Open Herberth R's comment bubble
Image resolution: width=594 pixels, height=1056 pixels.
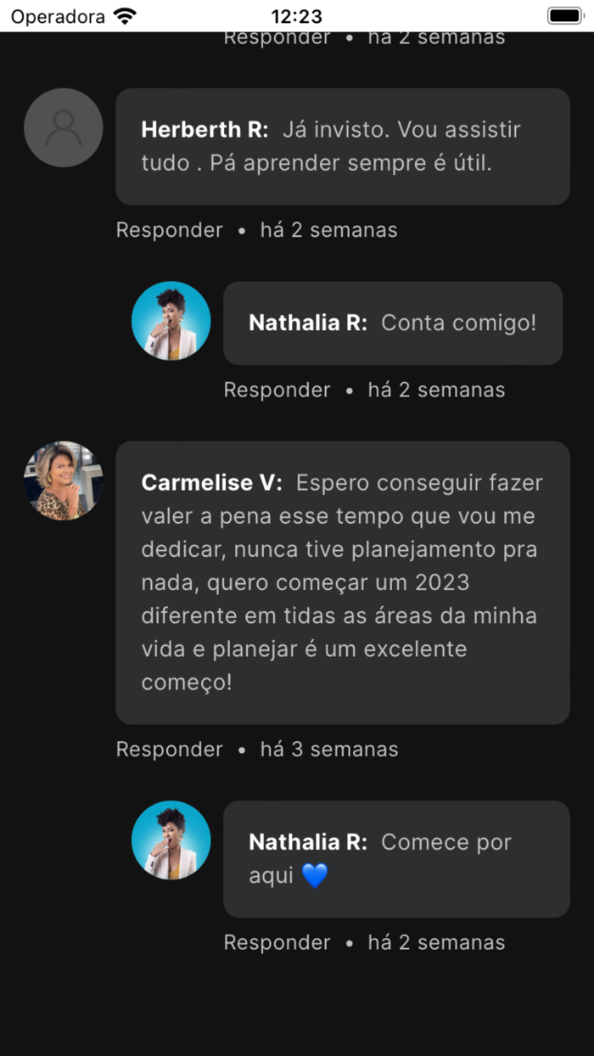pyautogui.click(x=342, y=146)
